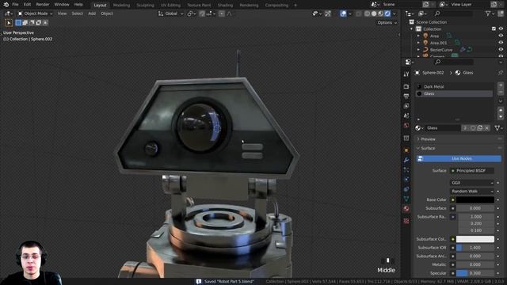
Task: Remove the selected material slot
Action: click(501, 93)
